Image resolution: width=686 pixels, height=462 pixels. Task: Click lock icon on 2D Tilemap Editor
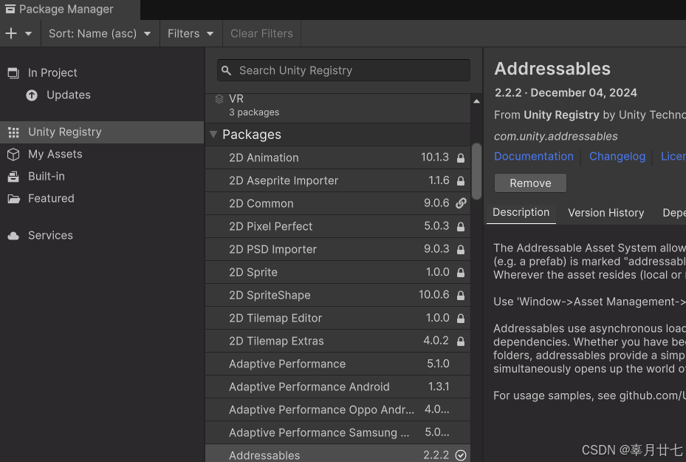(x=461, y=319)
